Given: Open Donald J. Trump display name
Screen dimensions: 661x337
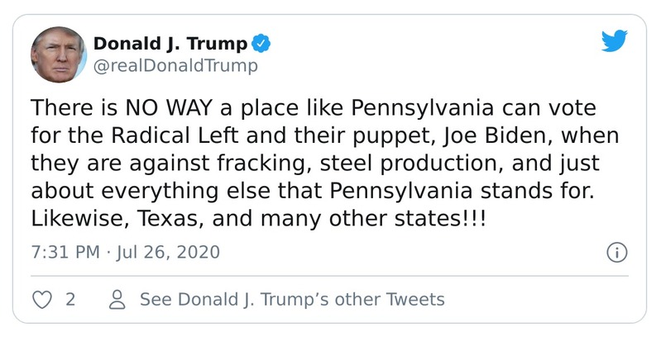Looking at the screenshot, I should click(170, 43).
